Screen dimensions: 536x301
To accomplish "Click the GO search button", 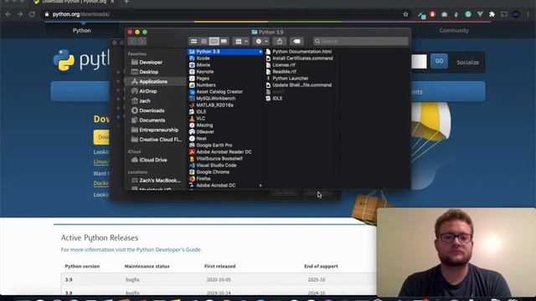I will coord(439,61).
